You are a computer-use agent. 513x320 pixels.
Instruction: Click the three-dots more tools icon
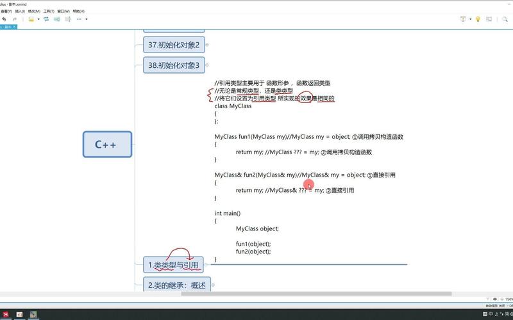point(79,19)
